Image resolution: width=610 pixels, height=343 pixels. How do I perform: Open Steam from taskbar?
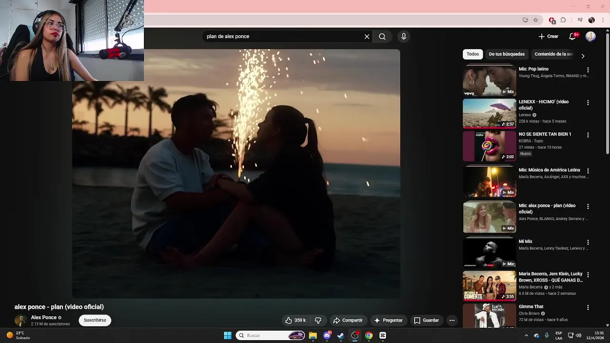pyautogui.click(x=341, y=335)
